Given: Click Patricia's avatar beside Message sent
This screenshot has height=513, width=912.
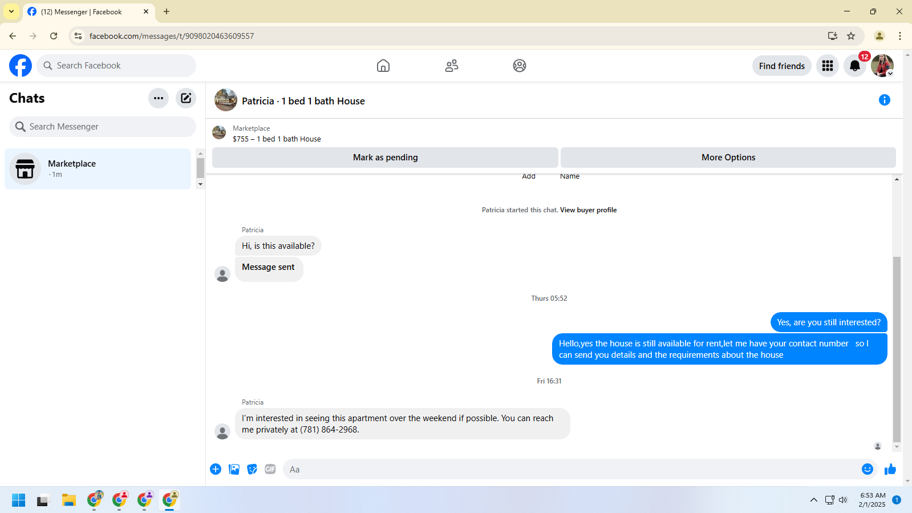Looking at the screenshot, I should [x=222, y=274].
